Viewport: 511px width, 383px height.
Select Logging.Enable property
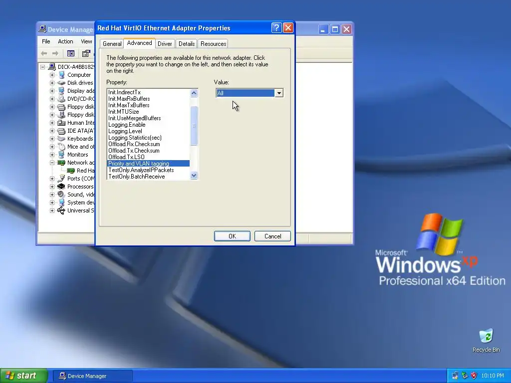(148, 125)
